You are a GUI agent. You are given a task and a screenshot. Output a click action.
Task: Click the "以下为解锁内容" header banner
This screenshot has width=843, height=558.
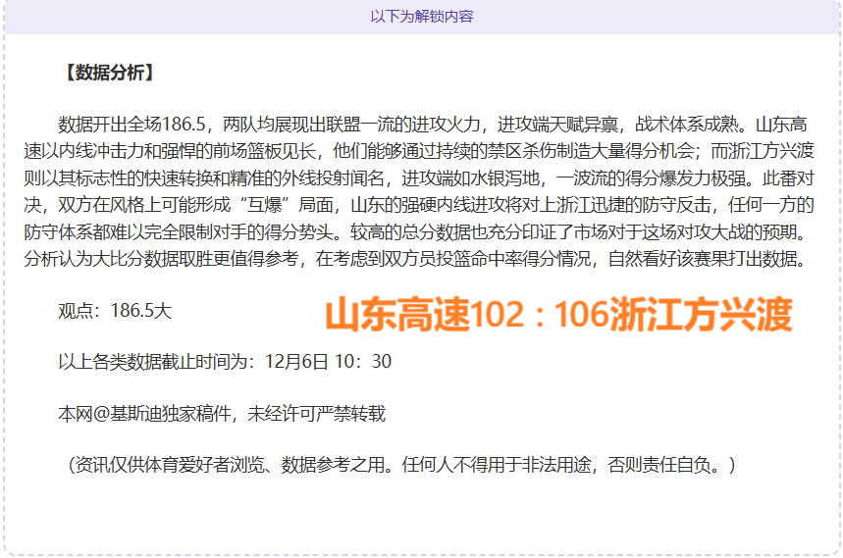(x=421, y=17)
